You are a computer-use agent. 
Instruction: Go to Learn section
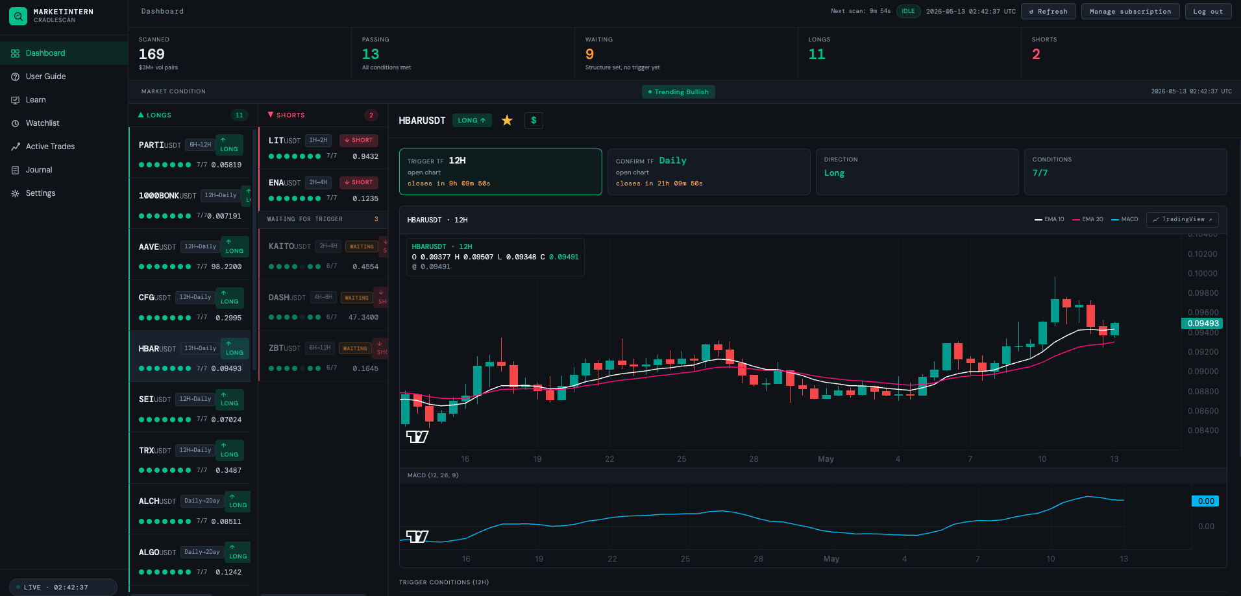click(x=64, y=100)
